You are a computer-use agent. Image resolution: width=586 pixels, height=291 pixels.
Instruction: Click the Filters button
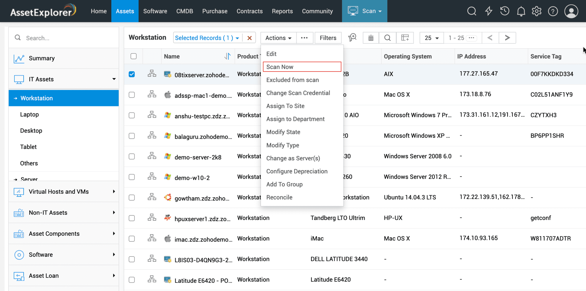(x=328, y=38)
